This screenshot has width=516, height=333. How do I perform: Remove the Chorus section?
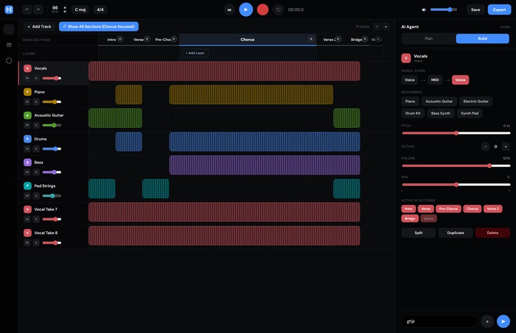click(311, 39)
